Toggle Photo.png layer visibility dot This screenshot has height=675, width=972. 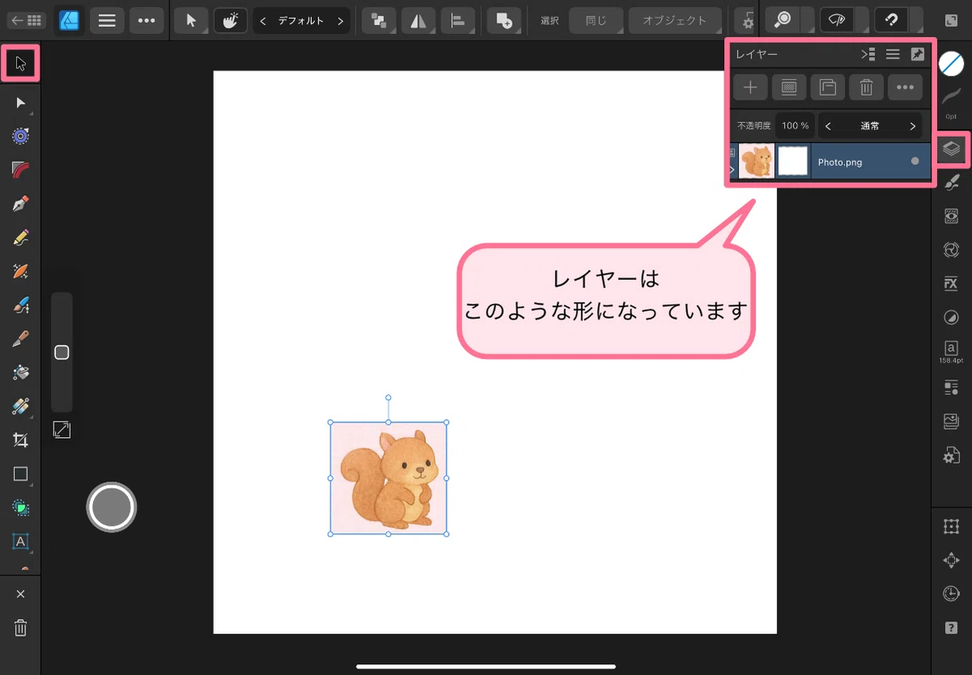(x=915, y=161)
